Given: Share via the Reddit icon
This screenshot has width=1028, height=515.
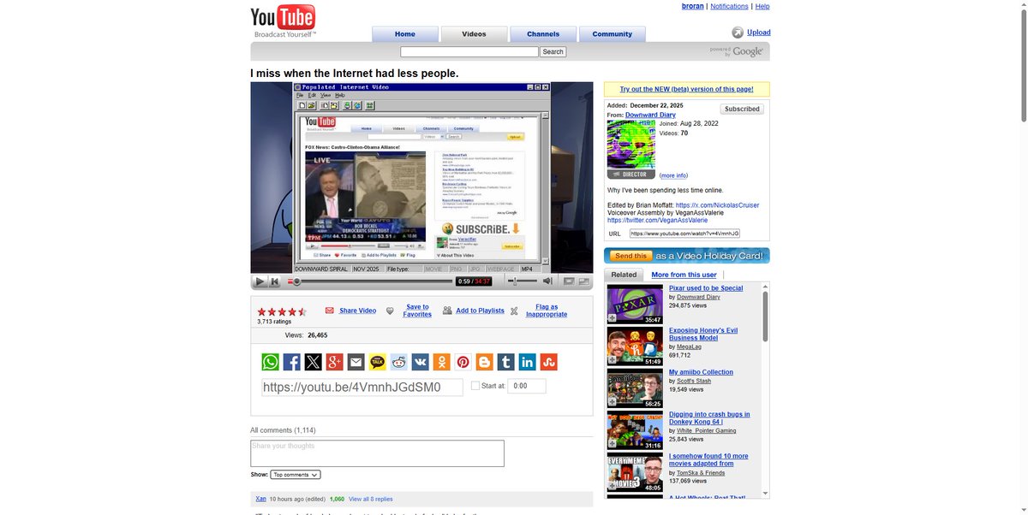Looking at the screenshot, I should (399, 362).
